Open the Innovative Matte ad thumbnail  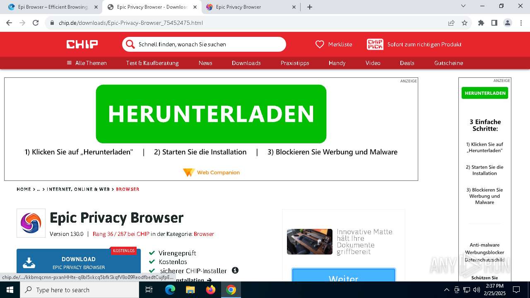(x=310, y=242)
